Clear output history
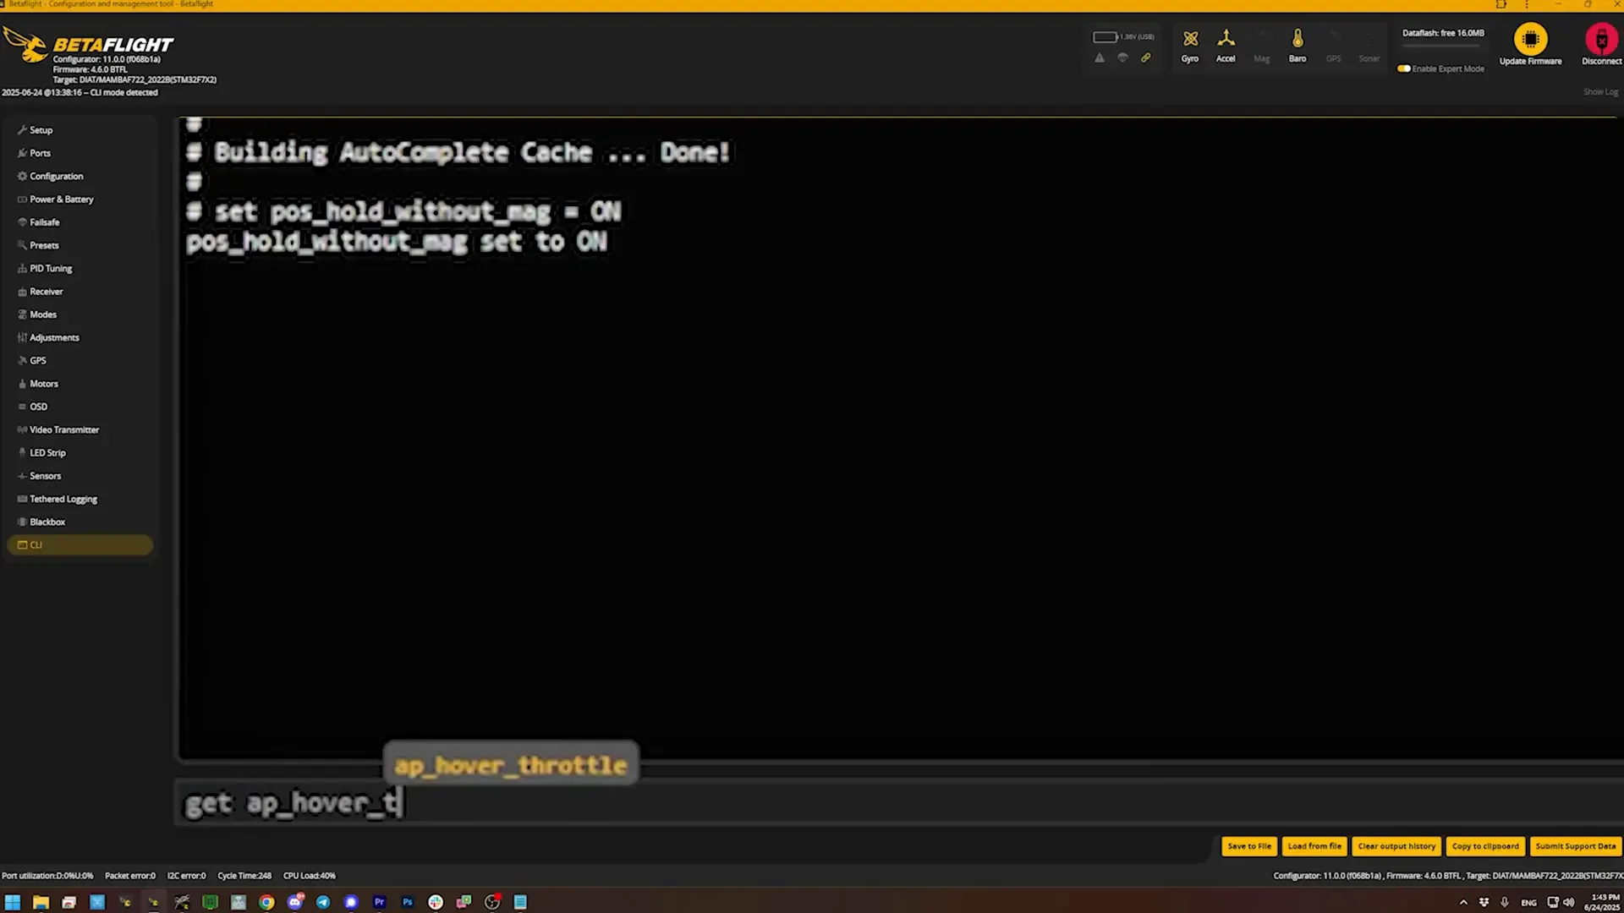Viewport: 1624px width, 913px height. click(x=1396, y=846)
